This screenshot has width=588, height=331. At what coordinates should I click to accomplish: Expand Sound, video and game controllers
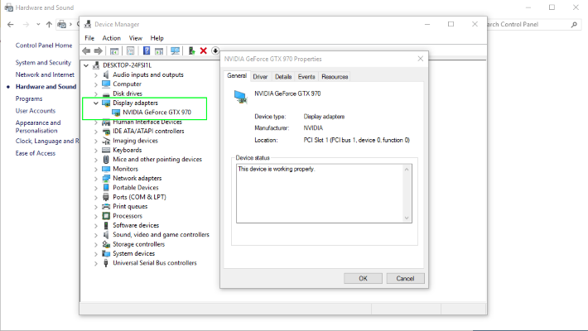96,235
